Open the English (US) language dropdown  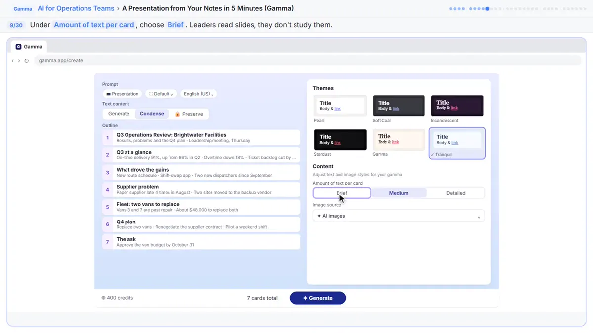[199, 94]
